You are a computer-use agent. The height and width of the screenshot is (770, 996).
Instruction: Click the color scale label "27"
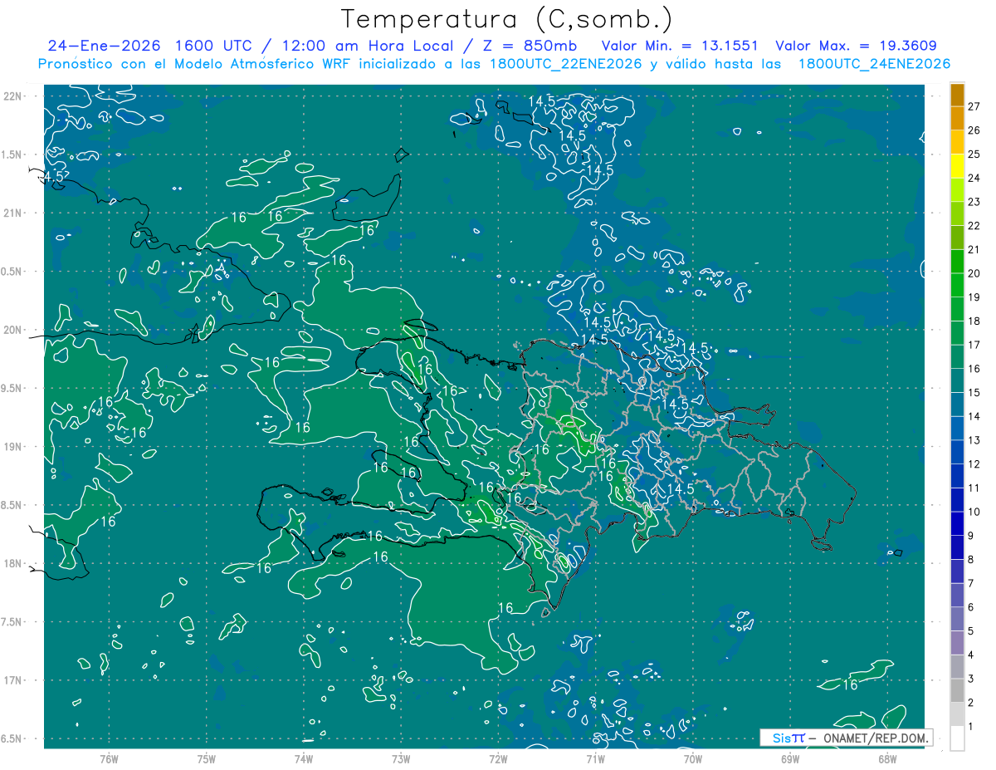coord(974,106)
